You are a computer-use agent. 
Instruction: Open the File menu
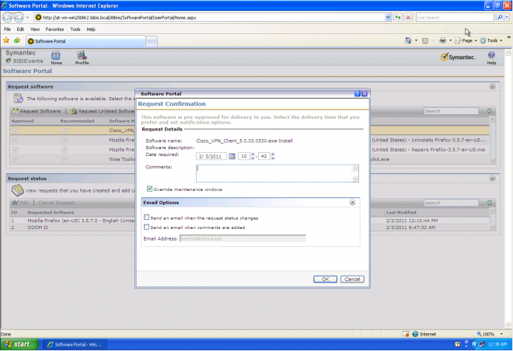tap(7, 29)
